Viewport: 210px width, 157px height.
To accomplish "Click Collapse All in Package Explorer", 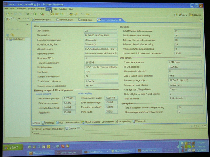I will 8,35.
